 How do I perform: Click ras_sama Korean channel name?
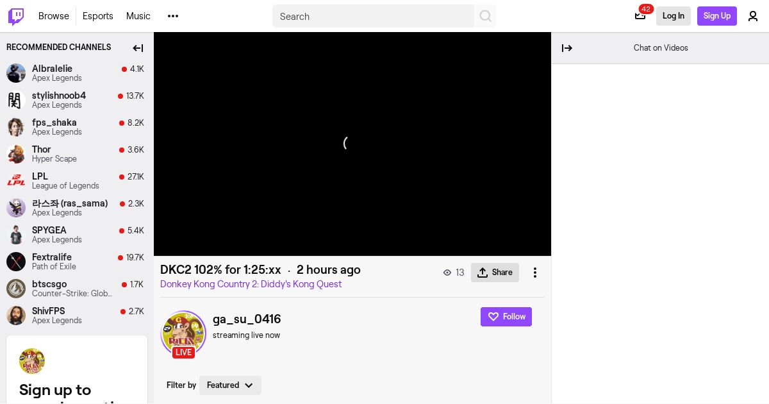[70, 203]
